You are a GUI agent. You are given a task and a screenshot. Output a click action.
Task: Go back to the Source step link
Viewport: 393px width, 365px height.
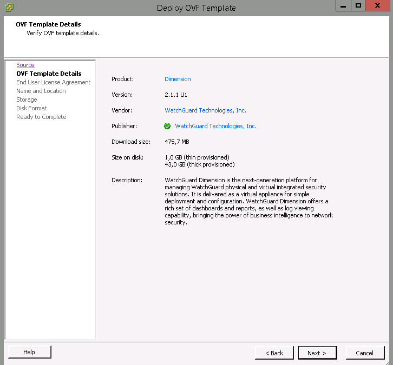25,65
